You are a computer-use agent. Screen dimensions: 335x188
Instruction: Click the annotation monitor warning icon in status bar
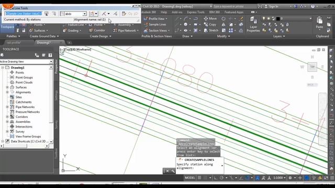[320, 178]
